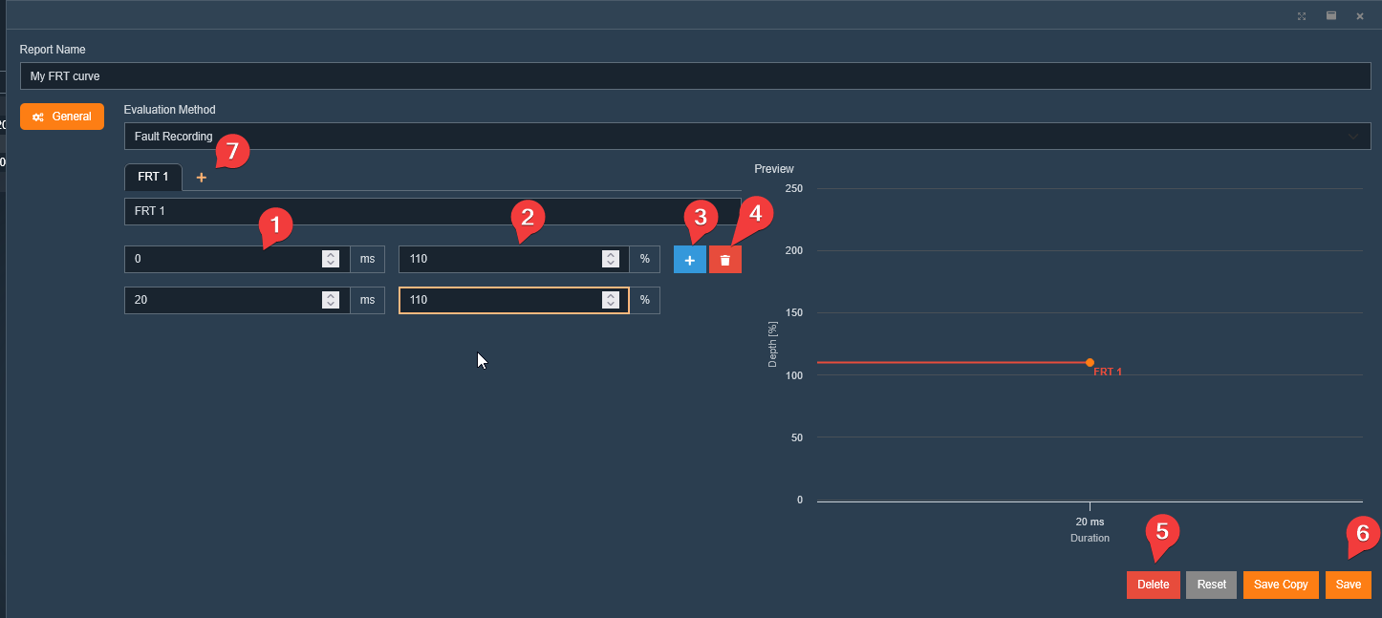This screenshot has height=618, width=1382.
Task: Save the My FRT curve report
Action: [1348, 584]
